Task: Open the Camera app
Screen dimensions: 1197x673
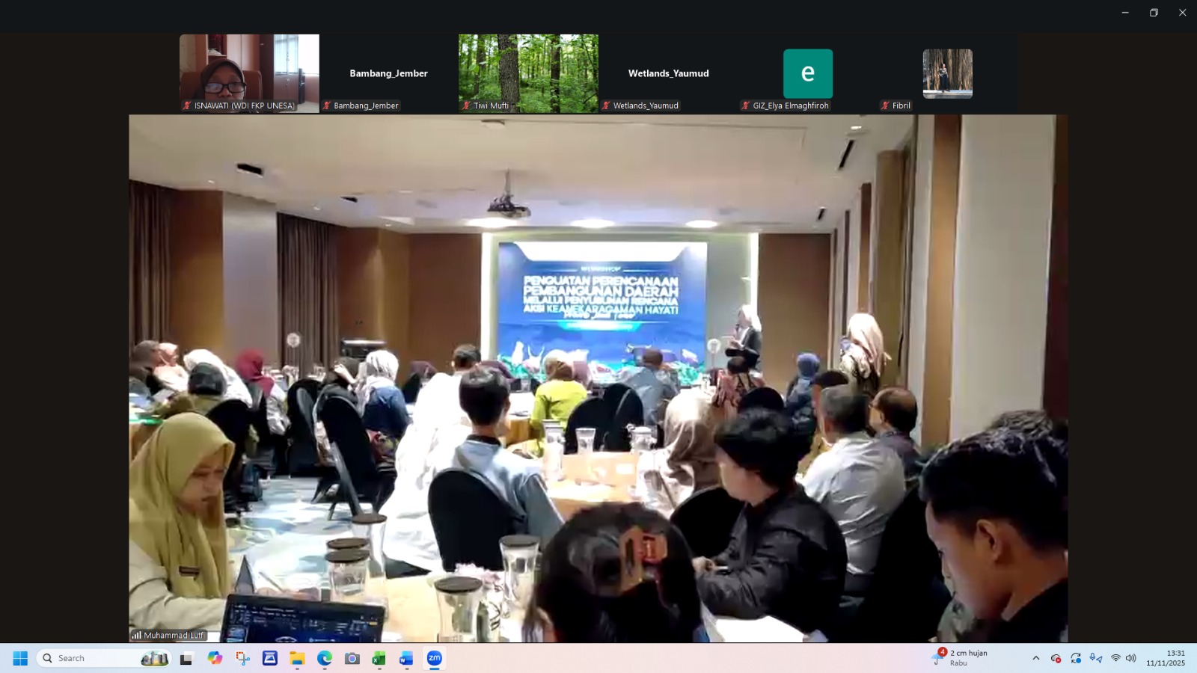Action: coord(352,658)
